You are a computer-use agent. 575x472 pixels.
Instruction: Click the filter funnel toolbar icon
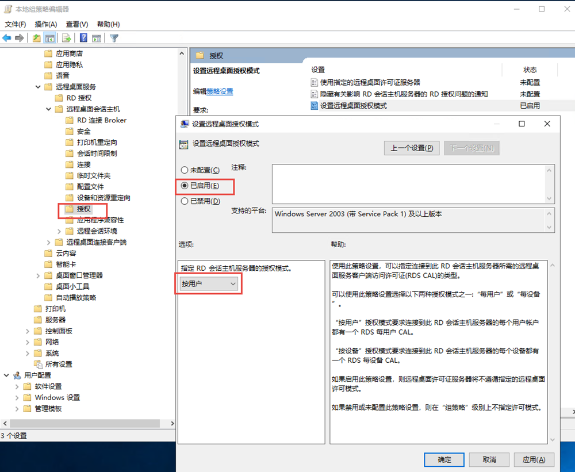[114, 38]
